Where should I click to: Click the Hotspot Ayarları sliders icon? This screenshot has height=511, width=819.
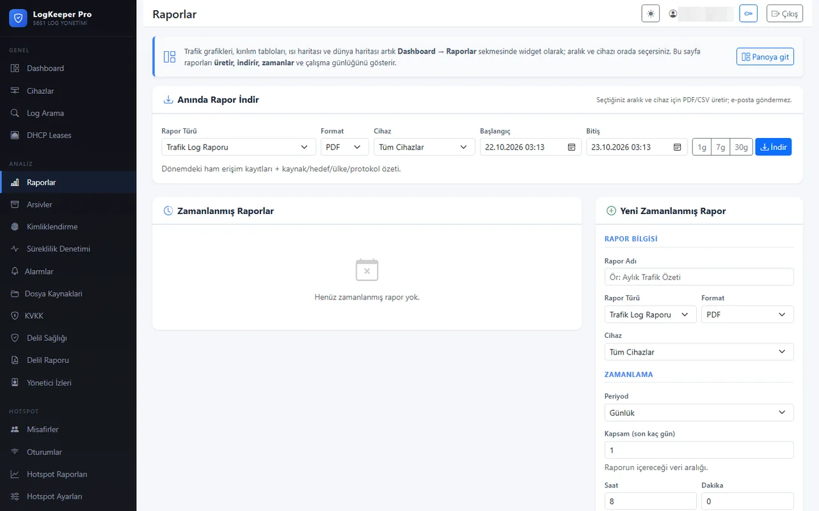pos(15,496)
